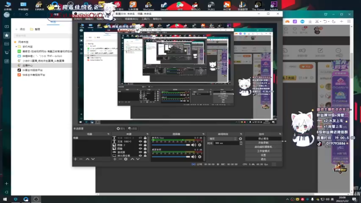This screenshot has width=361, height=203.
Task: Open 桌面音频 audio settings gear
Action: click(199, 157)
